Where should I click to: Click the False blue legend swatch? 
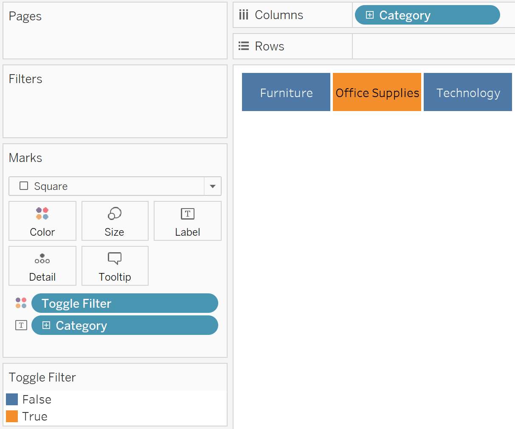pos(12,399)
